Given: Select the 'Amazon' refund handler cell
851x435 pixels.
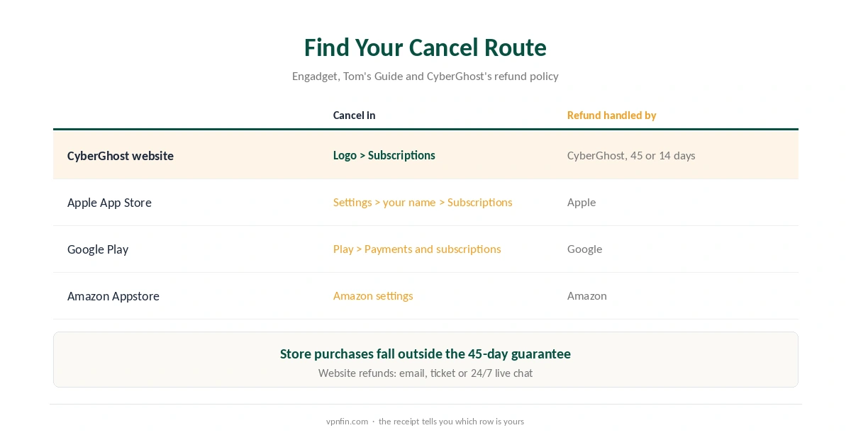Looking at the screenshot, I should tap(587, 296).
